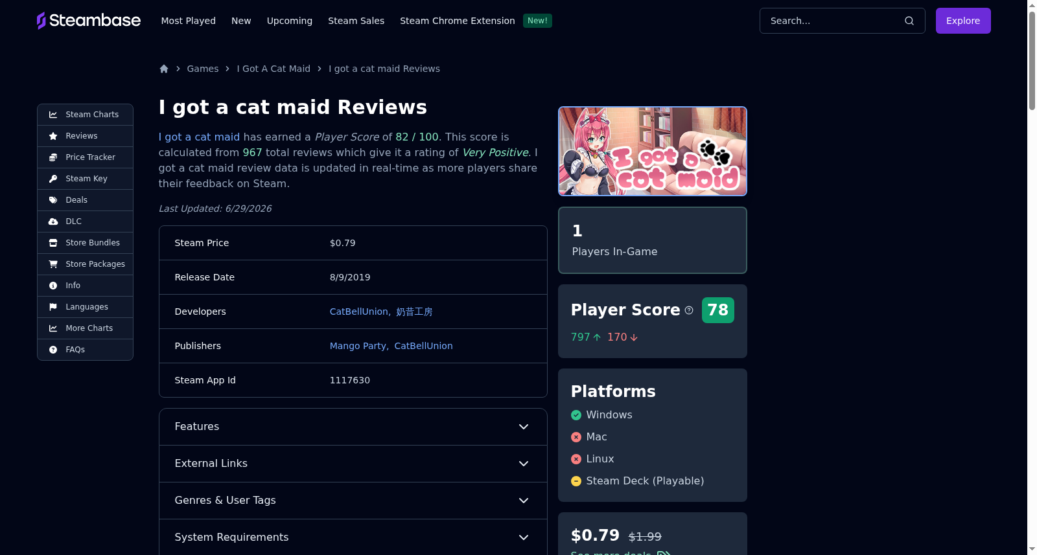This screenshot has height=555, width=1037.
Task: Expand the Features section
Action: point(353,427)
